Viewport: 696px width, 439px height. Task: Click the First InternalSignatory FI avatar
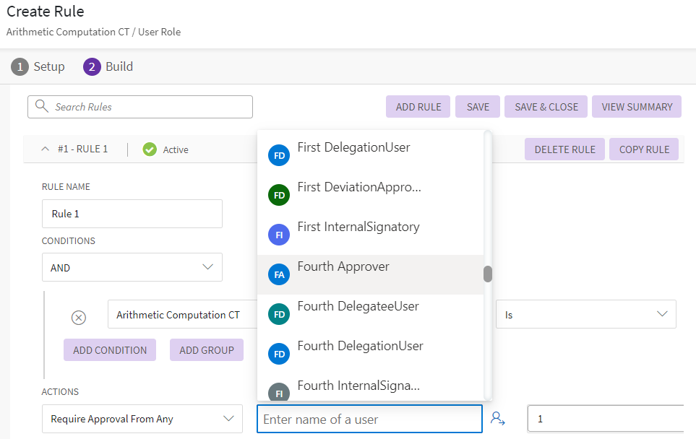tap(278, 235)
